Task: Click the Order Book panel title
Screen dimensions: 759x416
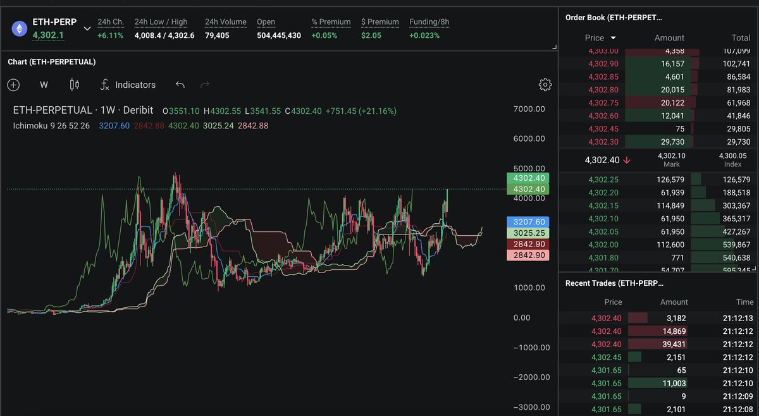Action: pyautogui.click(x=614, y=18)
